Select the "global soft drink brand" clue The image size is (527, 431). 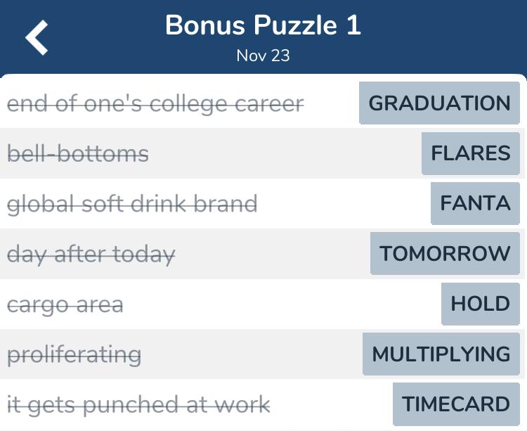132,205
